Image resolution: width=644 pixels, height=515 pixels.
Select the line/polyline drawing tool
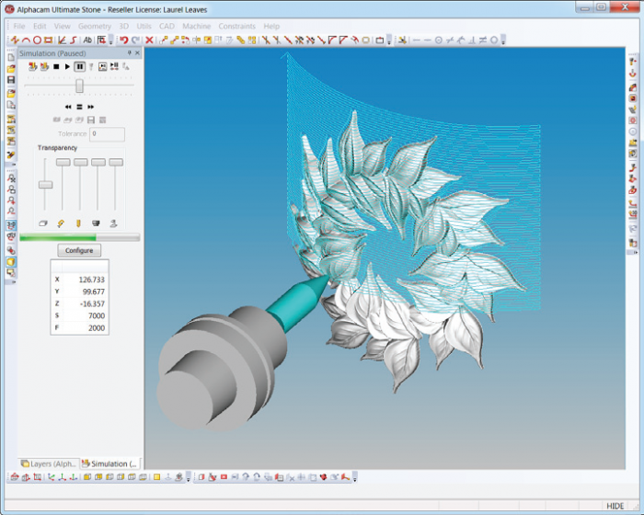(x=15, y=40)
